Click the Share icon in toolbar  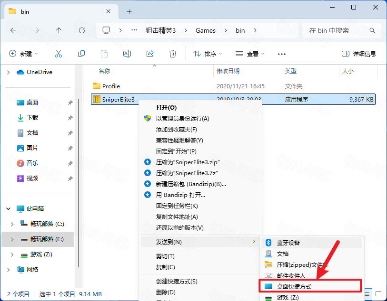point(150,54)
